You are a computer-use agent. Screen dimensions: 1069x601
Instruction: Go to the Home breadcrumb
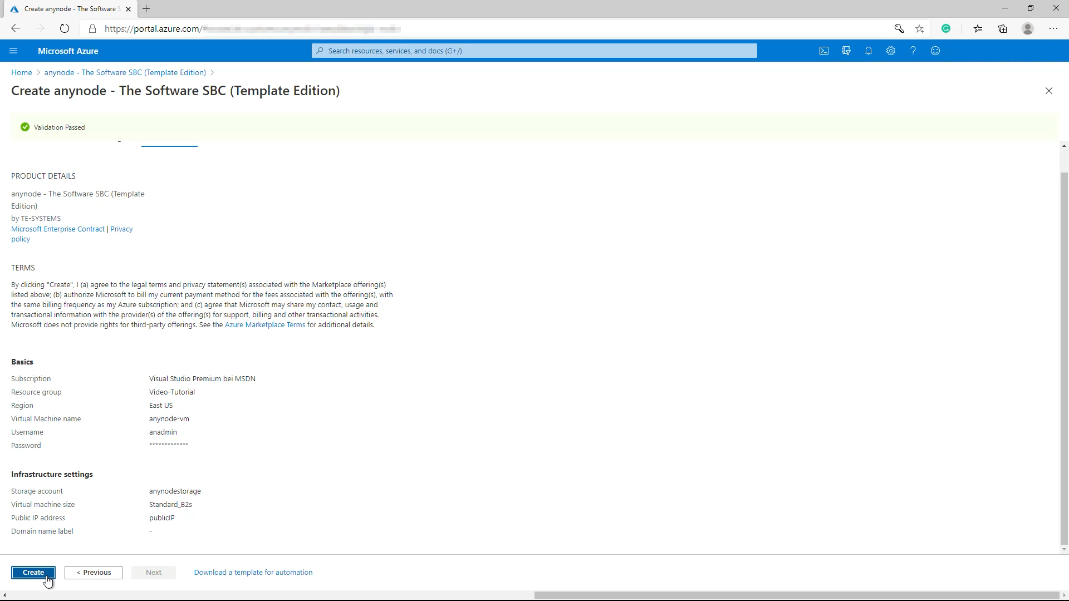click(22, 72)
